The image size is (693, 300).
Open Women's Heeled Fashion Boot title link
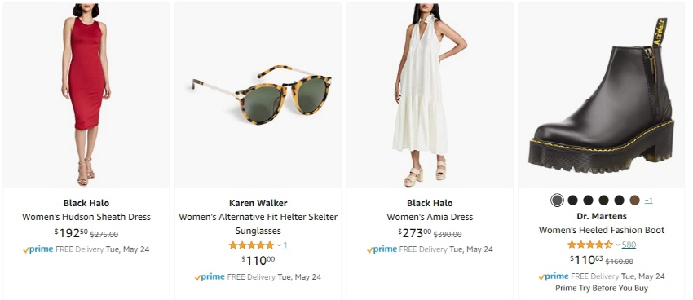(x=602, y=230)
